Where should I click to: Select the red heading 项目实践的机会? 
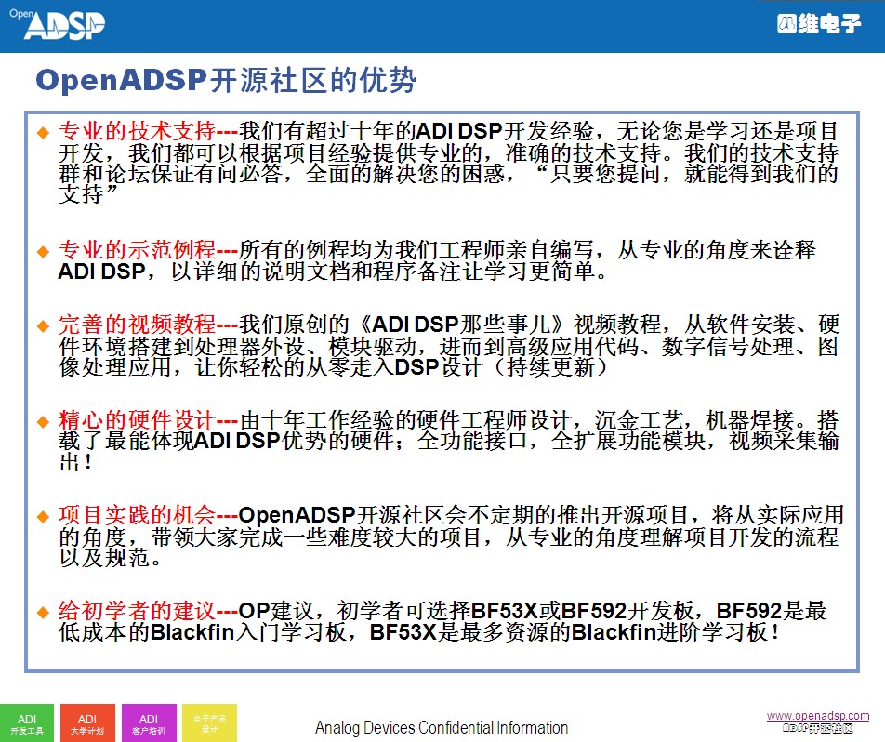point(138,514)
